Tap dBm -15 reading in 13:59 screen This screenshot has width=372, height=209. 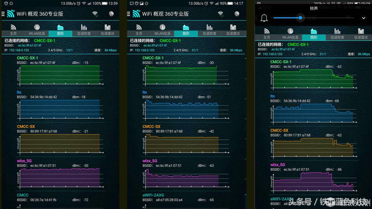point(80,63)
